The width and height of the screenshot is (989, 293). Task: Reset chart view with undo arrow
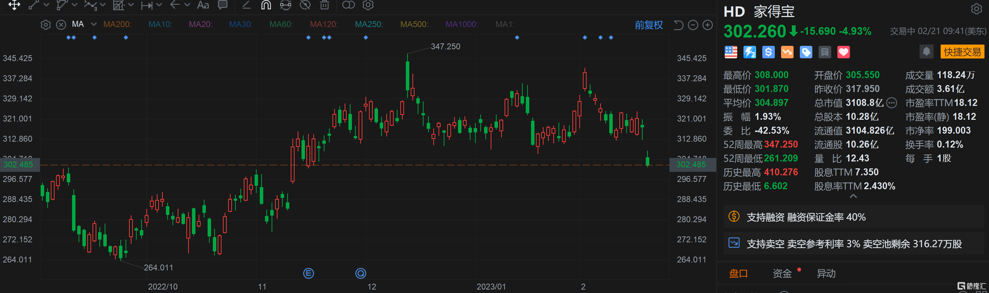678,25
